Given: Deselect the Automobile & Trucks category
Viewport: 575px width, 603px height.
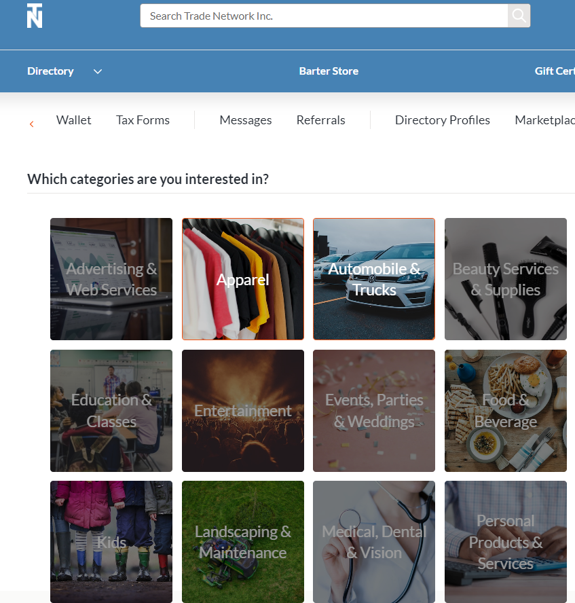Looking at the screenshot, I should [x=373, y=279].
